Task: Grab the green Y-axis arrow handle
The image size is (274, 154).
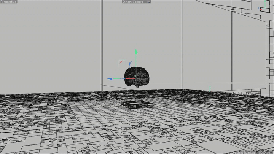Action: (x=136, y=52)
